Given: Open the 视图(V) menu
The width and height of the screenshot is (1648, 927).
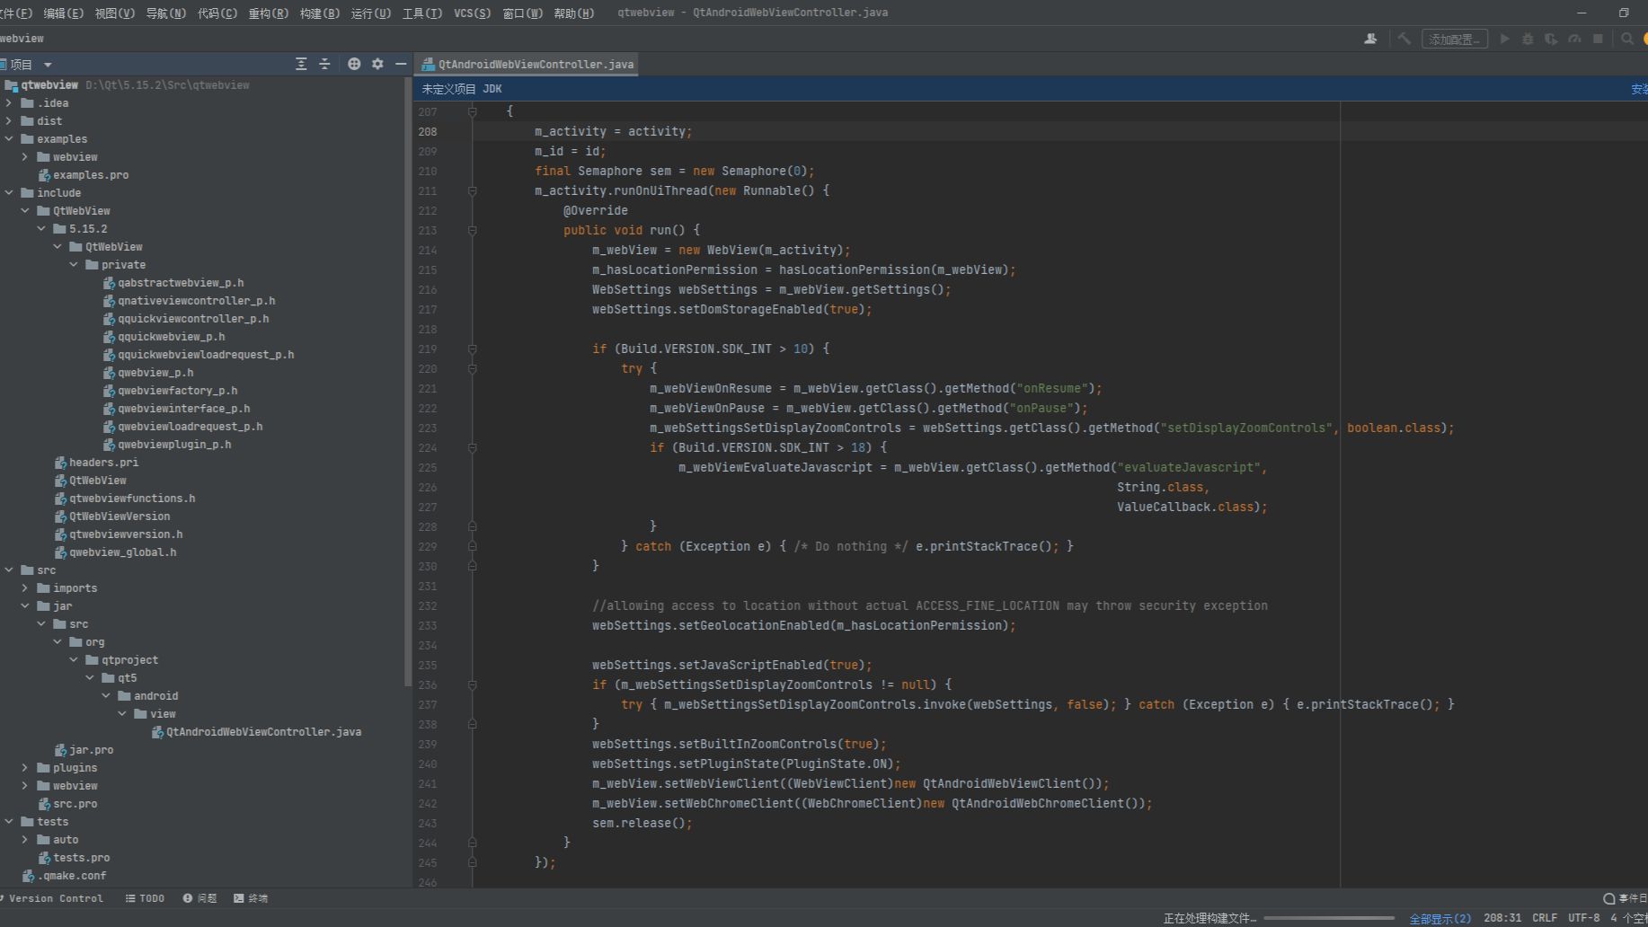Looking at the screenshot, I should [x=114, y=13].
